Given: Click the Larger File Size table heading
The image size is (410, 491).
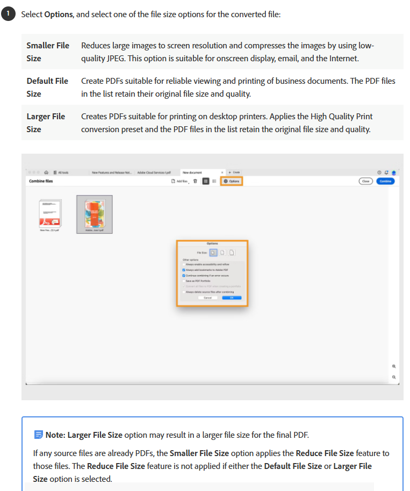Looking at the screenshot, I should tap(46, 122).
